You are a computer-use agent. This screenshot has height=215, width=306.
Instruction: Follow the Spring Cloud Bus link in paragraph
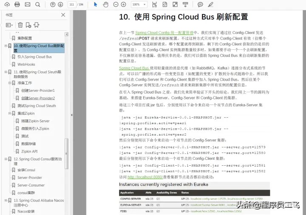pyautogui.click(x=134, y=68)
